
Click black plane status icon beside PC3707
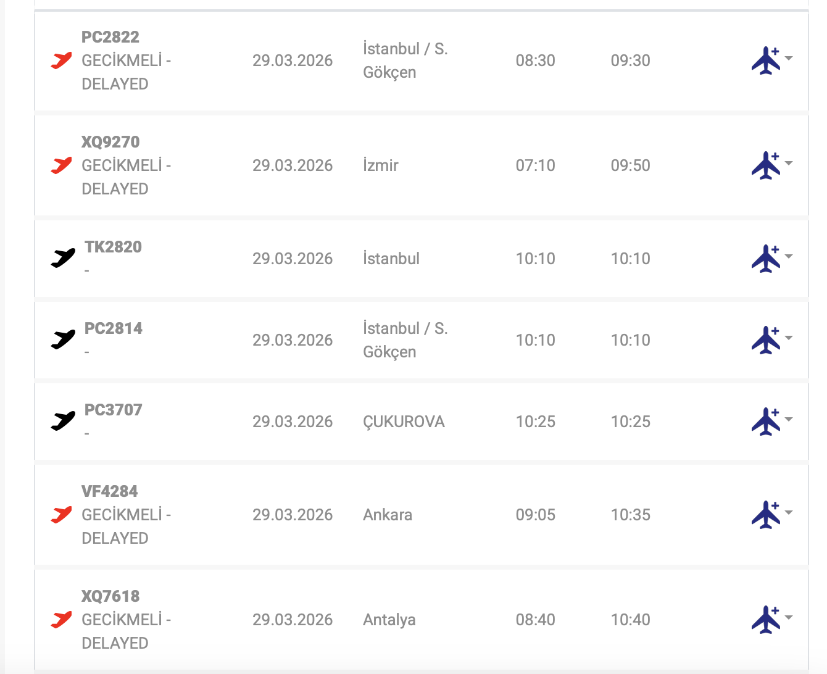pos(63,421)
